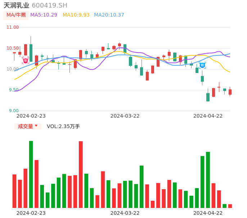Click the pink bull signal marker
247x218 pixels.
click(x=25, y=60)
